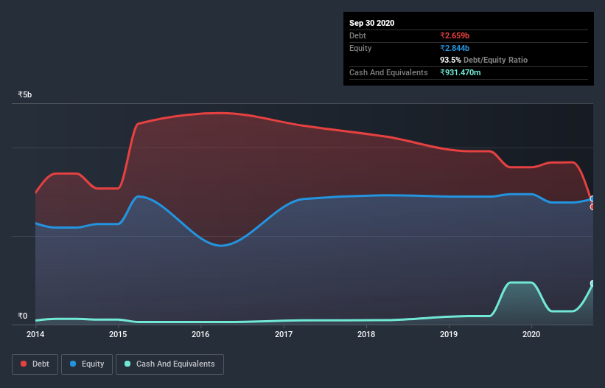Click the 2014 x-axis label
The width and height of the screenshot is (605, 388).
point(35,334)
